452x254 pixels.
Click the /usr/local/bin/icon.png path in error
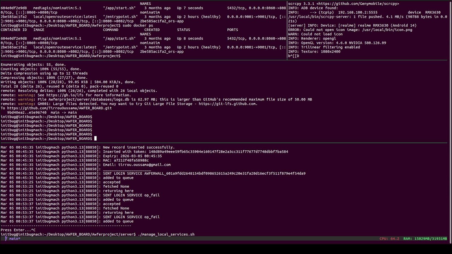point(387,30)
